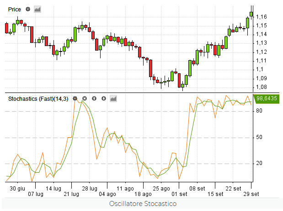Click the 25 ago date label
The image size is (283, 211).
161,189
